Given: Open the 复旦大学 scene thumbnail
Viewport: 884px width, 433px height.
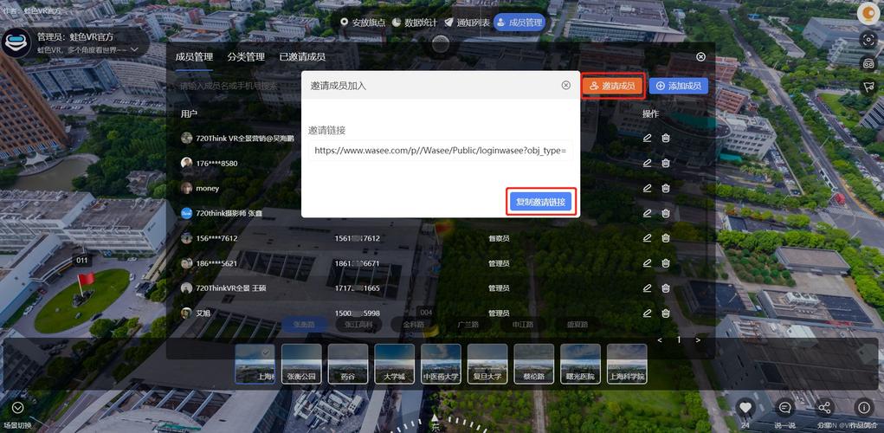Looking at the screenshot, I should point(487,365).
